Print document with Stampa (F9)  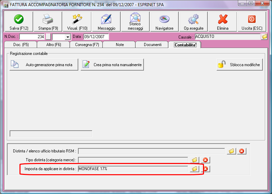[x=48, y=22]
